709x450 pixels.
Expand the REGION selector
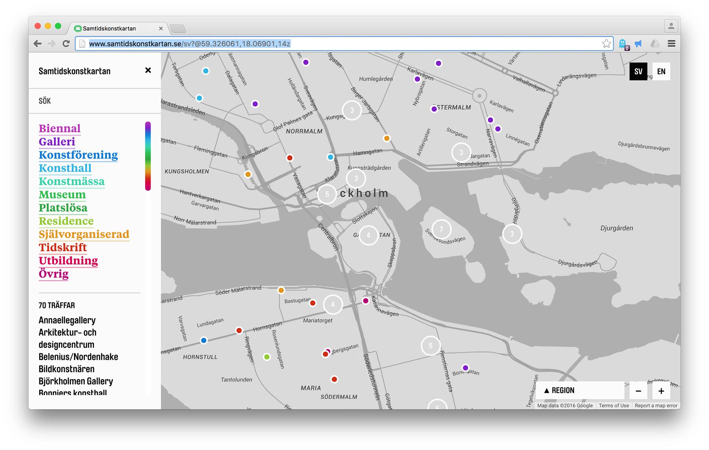tap(580, 391)
